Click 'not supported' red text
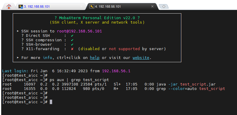 [124, 49]
